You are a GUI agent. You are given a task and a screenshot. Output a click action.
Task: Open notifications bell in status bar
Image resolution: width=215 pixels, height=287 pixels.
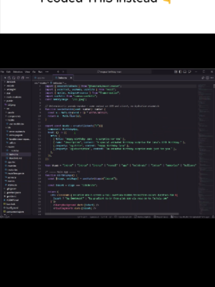coord(213,217)
